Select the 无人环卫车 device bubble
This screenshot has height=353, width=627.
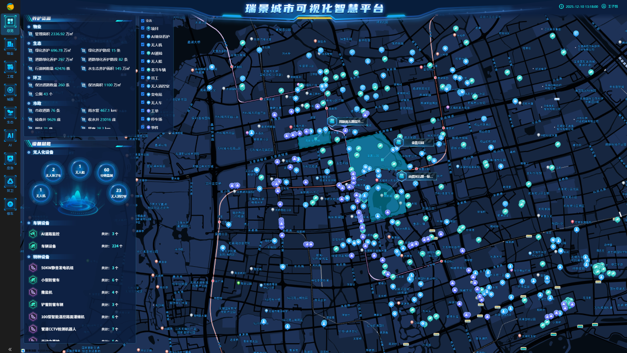[x=53, y=172]
